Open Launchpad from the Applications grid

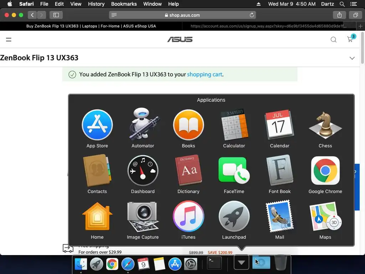coord(234,216)
